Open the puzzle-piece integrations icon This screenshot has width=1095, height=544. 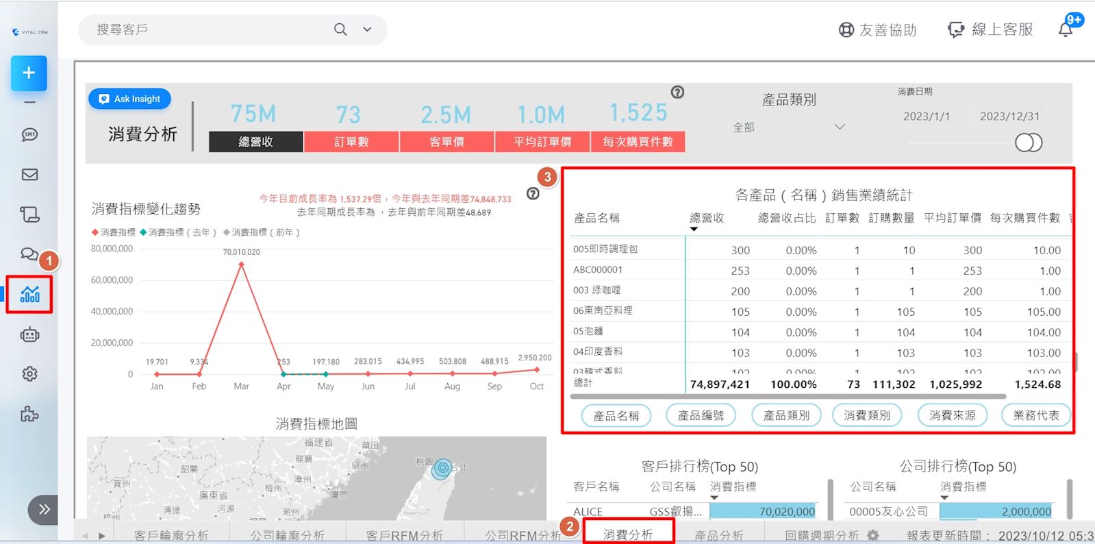coord(29,414)
